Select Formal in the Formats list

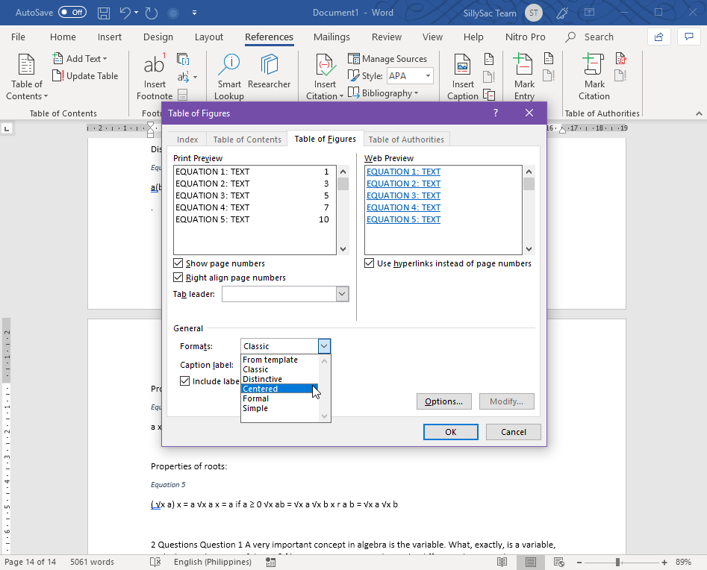pos(279,398)
